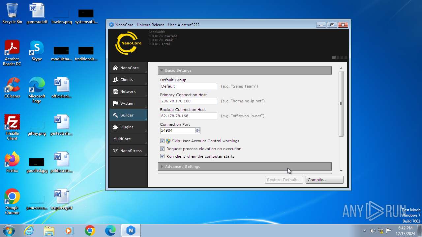Select Acrobat Reader DC shortcut
The height and width of the screenshot is (237, 422).
12,53
